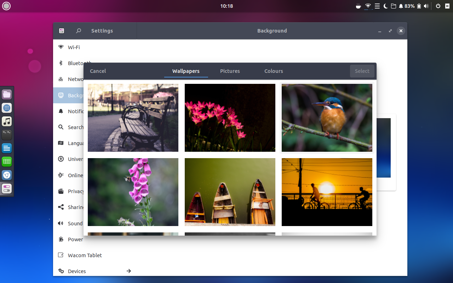This screenshot has width=453, height=283.
Task: Switch to the Wallpapers tab
Action: pos(186,71)
